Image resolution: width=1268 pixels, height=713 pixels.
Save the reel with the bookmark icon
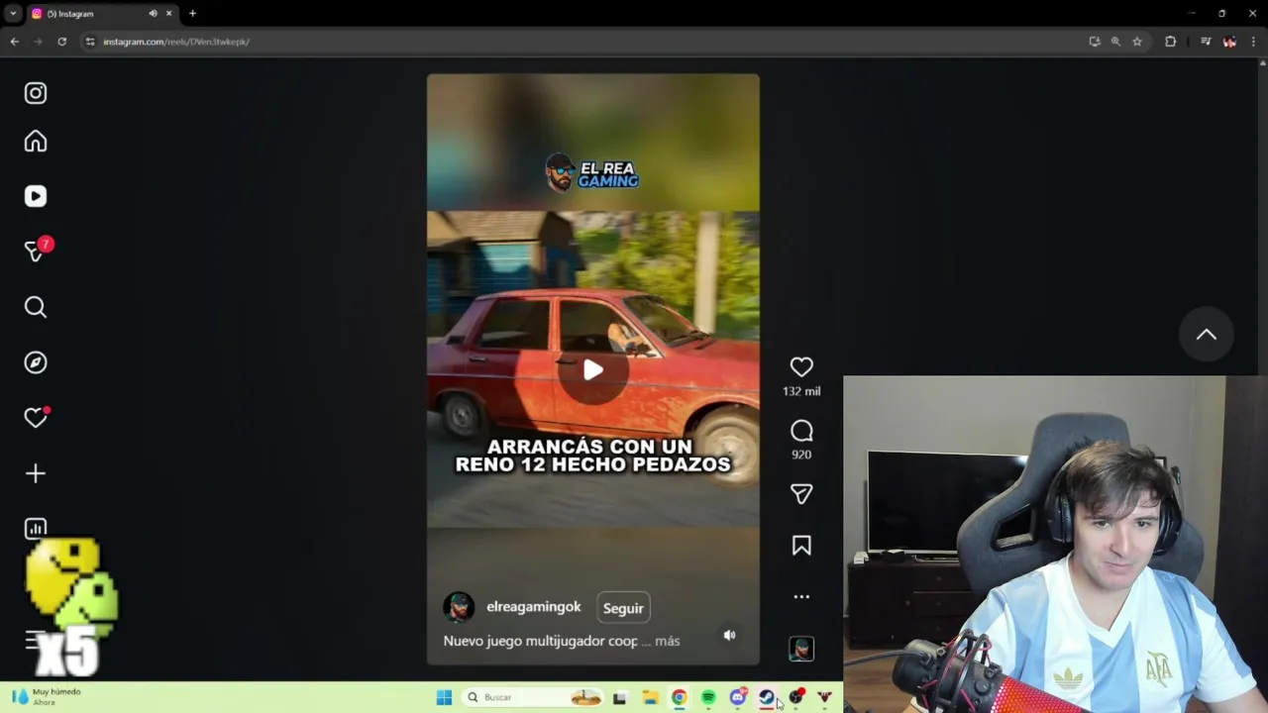[801, 546]
